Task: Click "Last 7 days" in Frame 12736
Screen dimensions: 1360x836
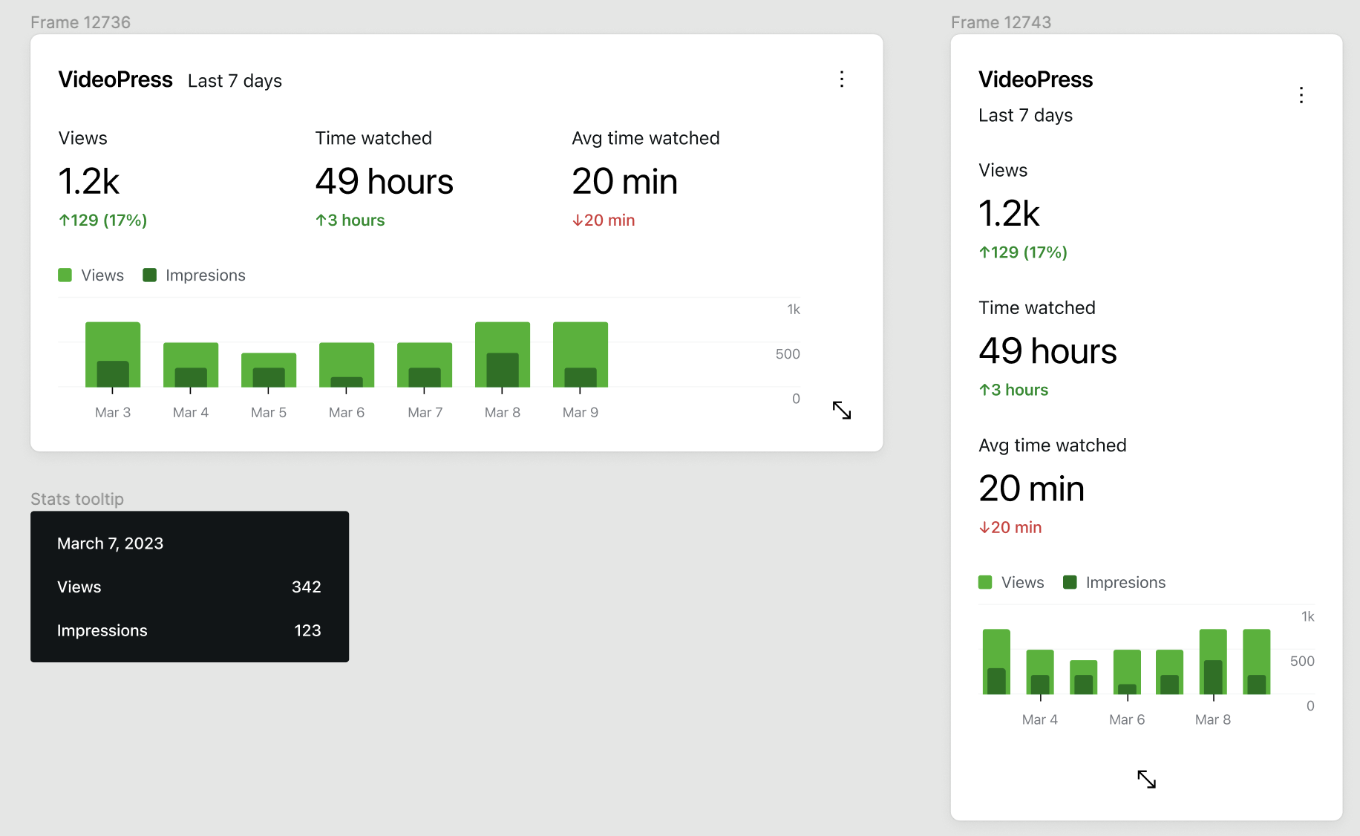Action: [235, 81]
